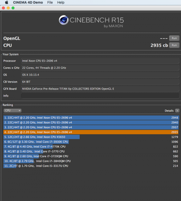Select the Xeon X5650 ranking row

(x=91, y=137)
